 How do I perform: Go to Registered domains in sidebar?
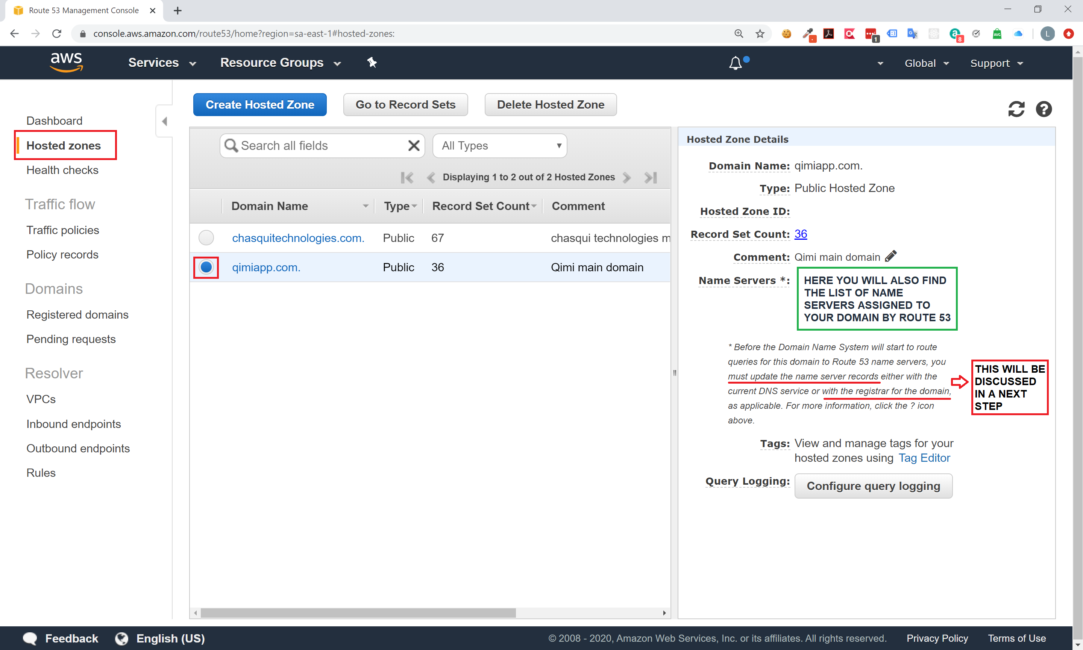(77, 314)
